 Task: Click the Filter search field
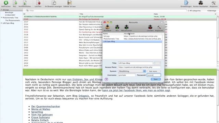[106, 11]
